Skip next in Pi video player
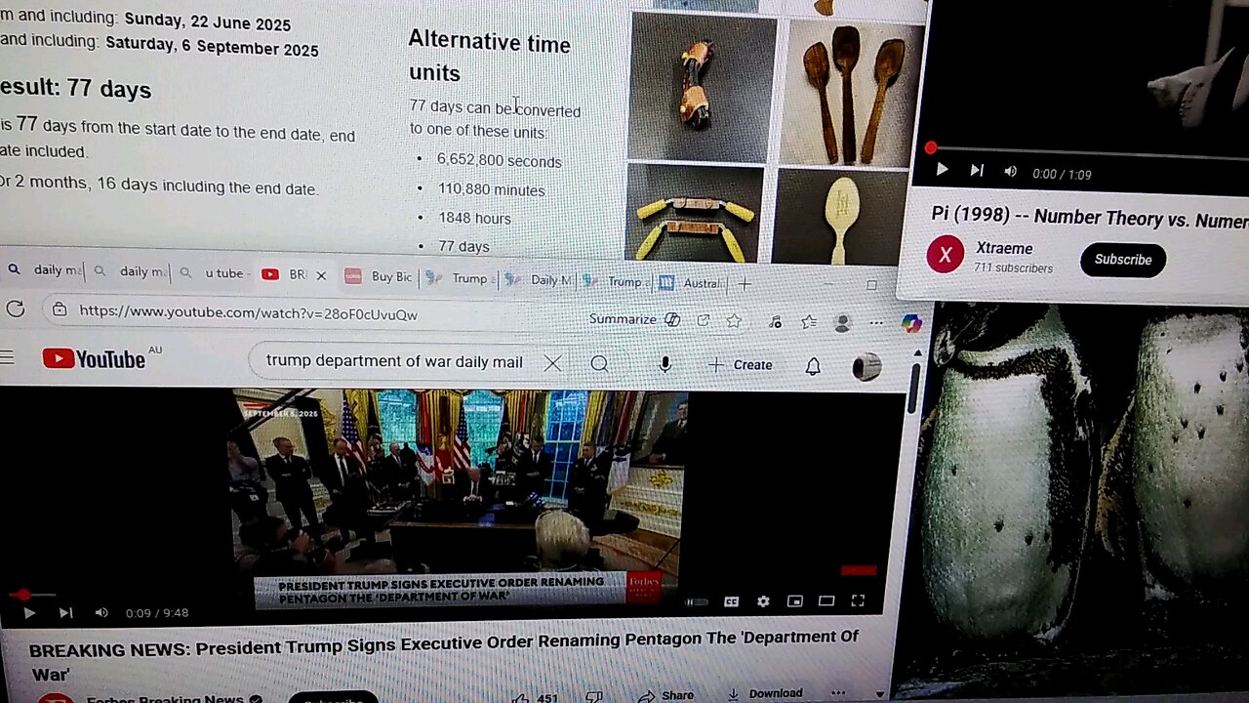The image size is (1249, 703). 977,171
